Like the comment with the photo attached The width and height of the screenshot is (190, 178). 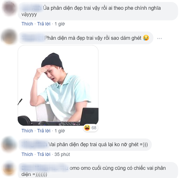[27, 131]
